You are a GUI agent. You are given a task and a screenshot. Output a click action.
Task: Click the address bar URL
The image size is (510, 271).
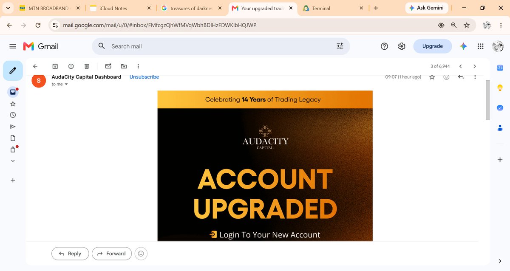160,25
